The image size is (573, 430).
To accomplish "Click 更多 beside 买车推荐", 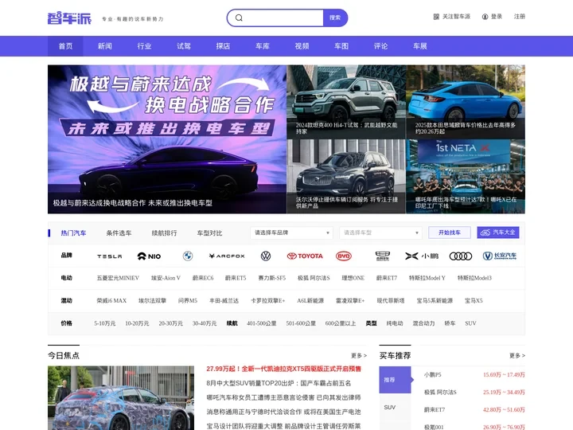I will pos(517,355).
